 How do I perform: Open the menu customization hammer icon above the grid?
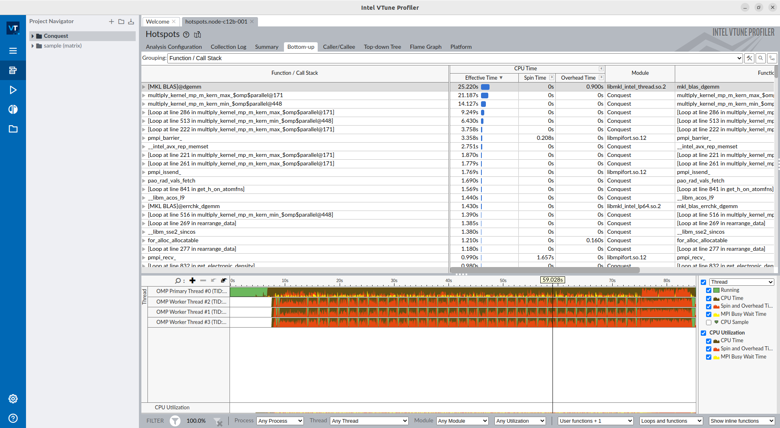[749, 58]
